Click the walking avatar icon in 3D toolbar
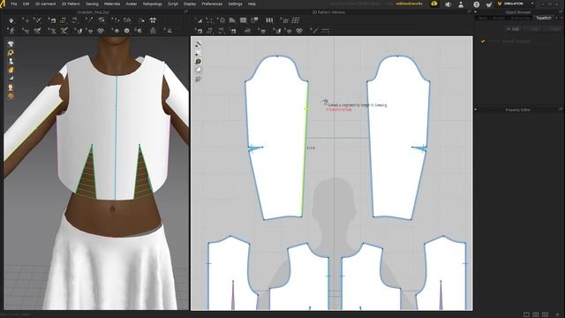The image size is (565, 318). tap(11, 31)
